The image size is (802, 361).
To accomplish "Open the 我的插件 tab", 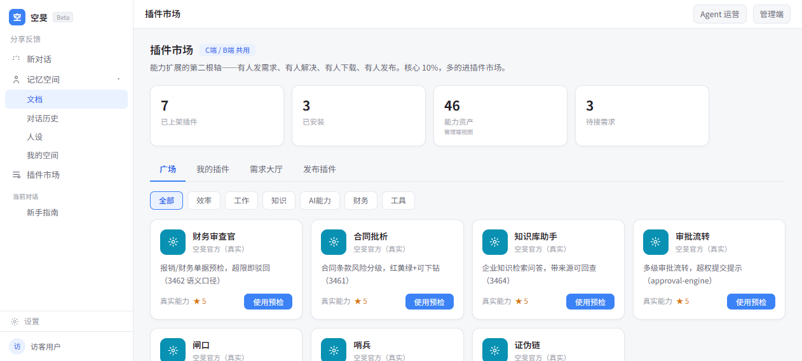I will [x=213, y=169].
